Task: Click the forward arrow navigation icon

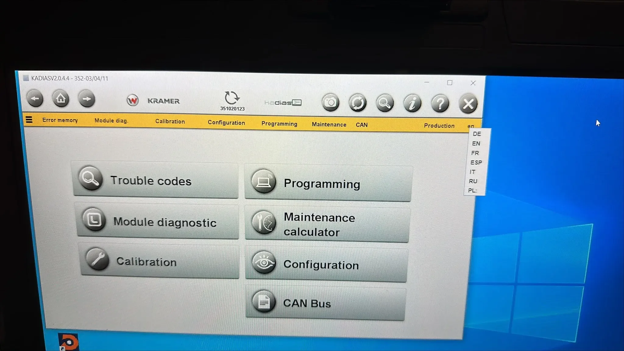Action: click(x=87, y=99)
